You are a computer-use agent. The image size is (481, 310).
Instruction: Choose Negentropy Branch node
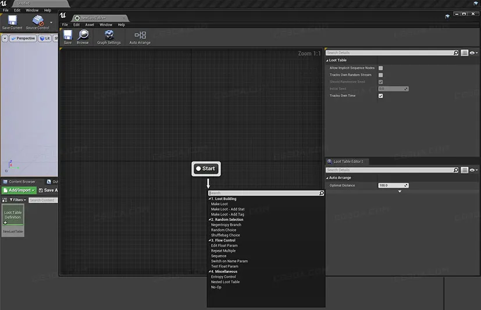click(x=226, y=225)
